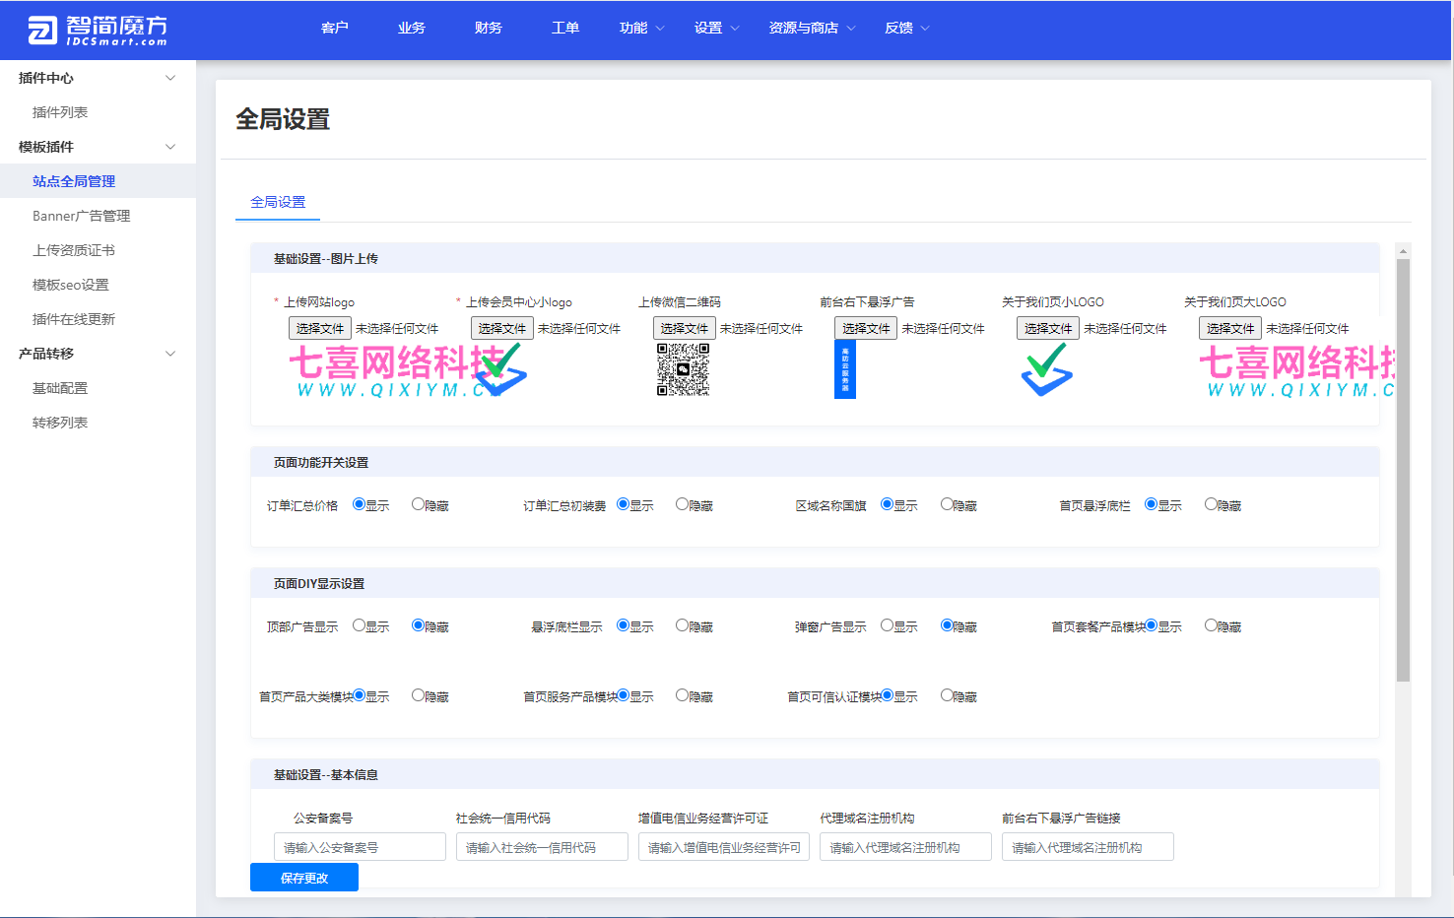Click the 智简魔方 logo icon
1454x918 pixels.
tap(41, 29)
